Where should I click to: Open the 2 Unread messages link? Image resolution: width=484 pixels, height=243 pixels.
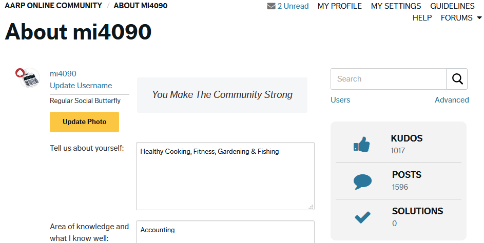tap(293, 6)
